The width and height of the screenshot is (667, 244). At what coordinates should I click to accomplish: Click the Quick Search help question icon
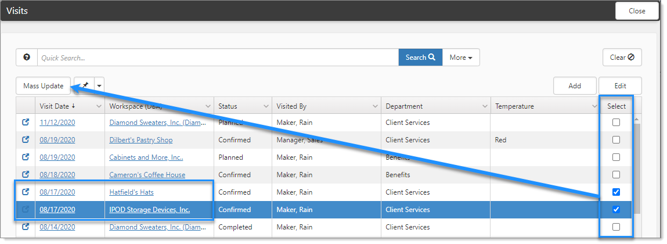coord(27,58)
